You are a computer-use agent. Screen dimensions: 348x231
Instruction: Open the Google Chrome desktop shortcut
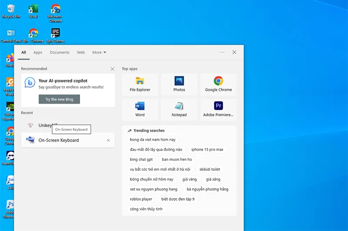[x=10, y=136]
